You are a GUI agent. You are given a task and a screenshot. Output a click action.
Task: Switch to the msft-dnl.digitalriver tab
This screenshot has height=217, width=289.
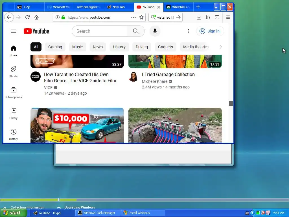pyautogui.click(x=89, y=7)
